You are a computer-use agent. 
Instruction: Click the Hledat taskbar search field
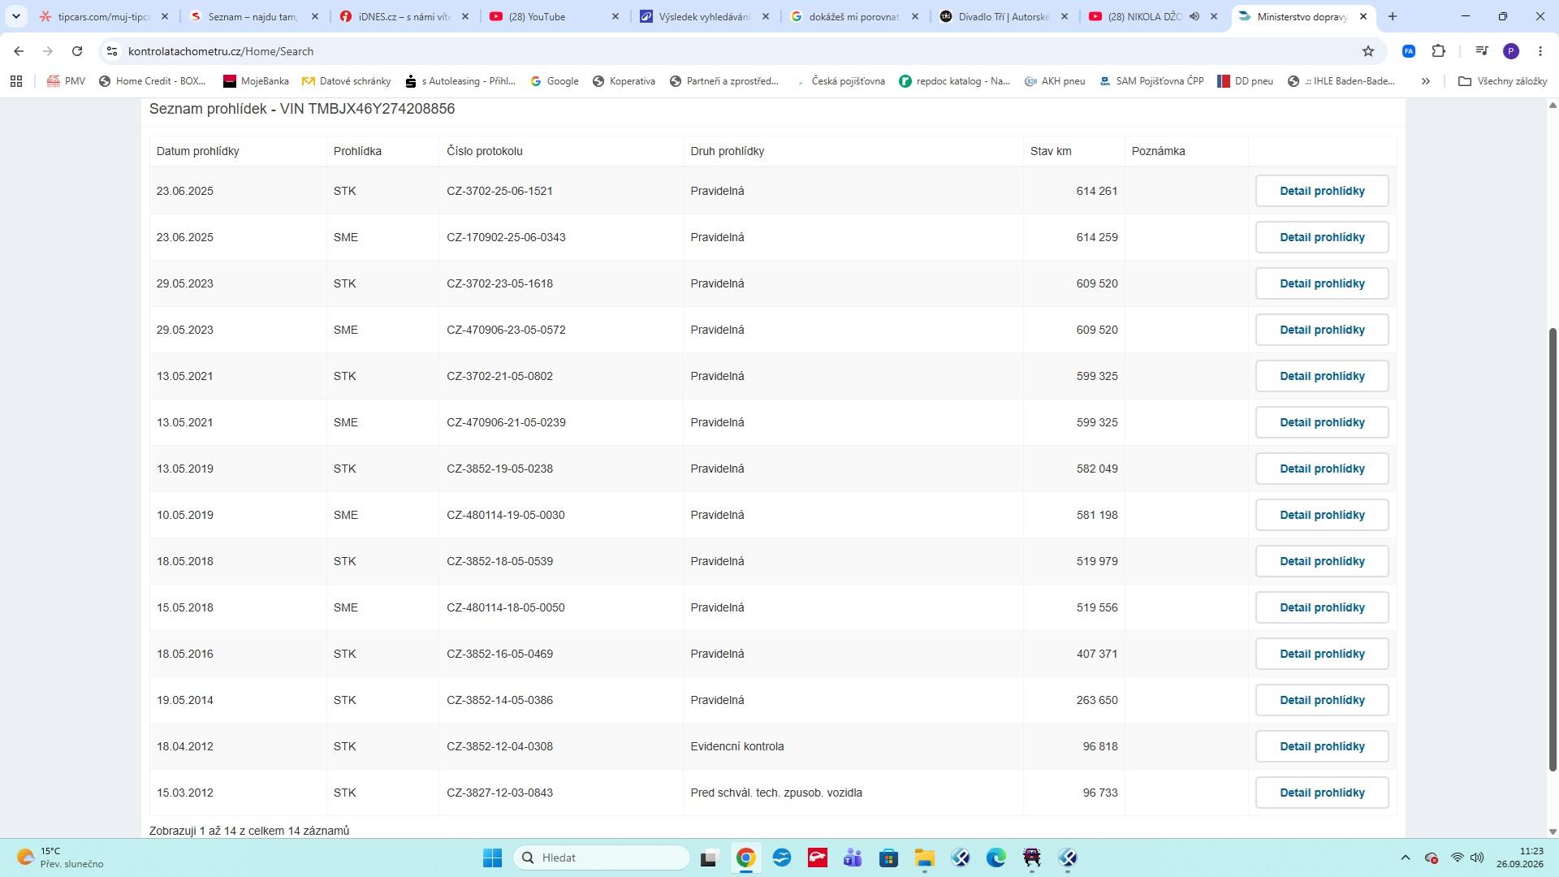[602, 858]
